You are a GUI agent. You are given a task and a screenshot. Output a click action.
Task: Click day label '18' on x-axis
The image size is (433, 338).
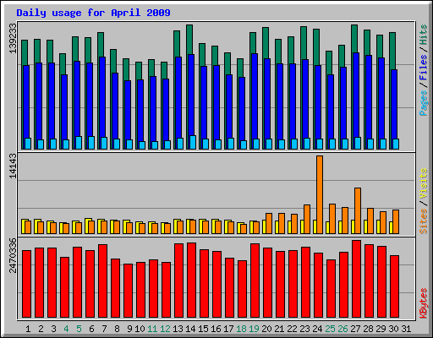tap(241, 329)
